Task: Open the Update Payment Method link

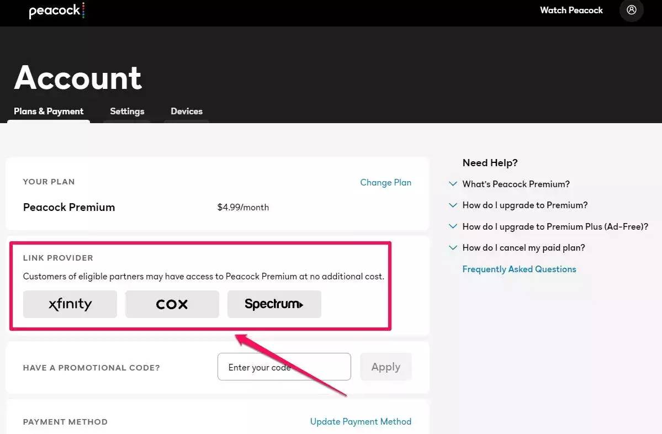Action: pyautogui.click(x=361, y=421)
